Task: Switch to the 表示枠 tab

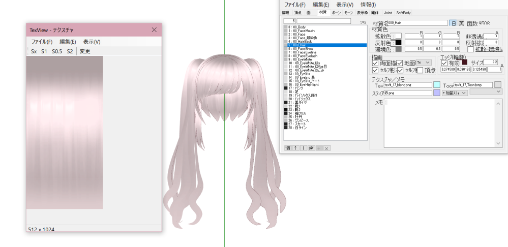Action: [362, 13]
